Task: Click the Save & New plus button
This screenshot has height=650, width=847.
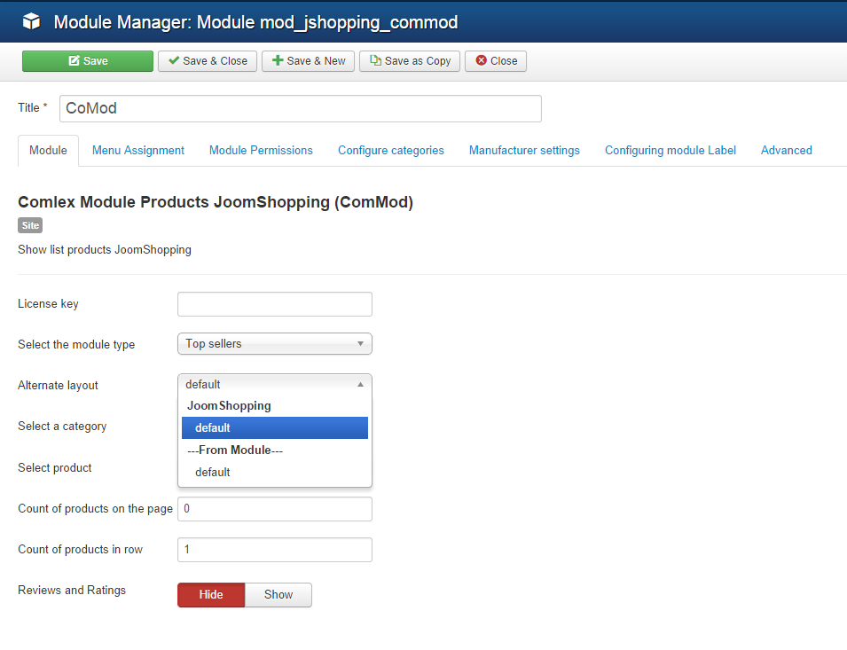Action: click(x=308, y=61)
